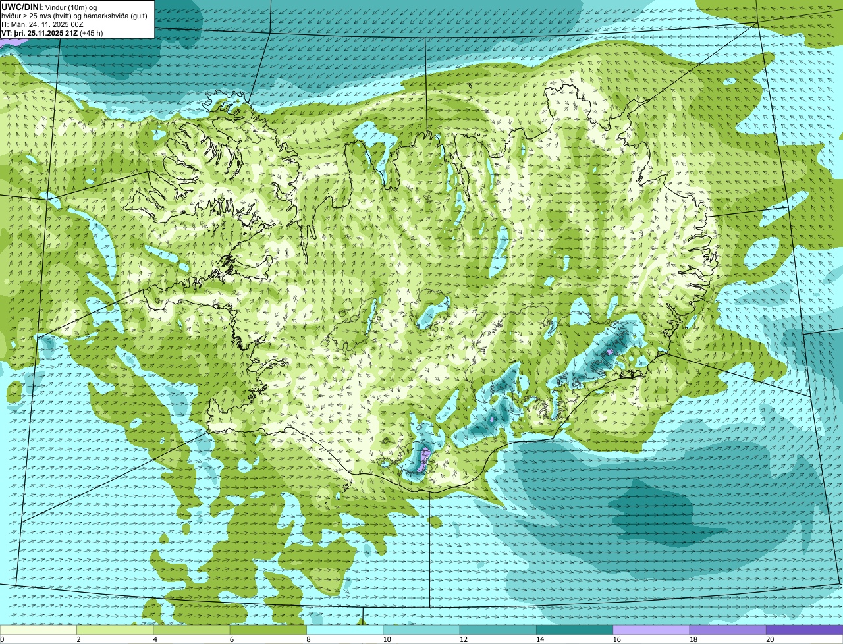Image resolution: width=843 pixels, height=644 pixels.
Task: Click the '8' label on the color scale
Action: (308, 639)
